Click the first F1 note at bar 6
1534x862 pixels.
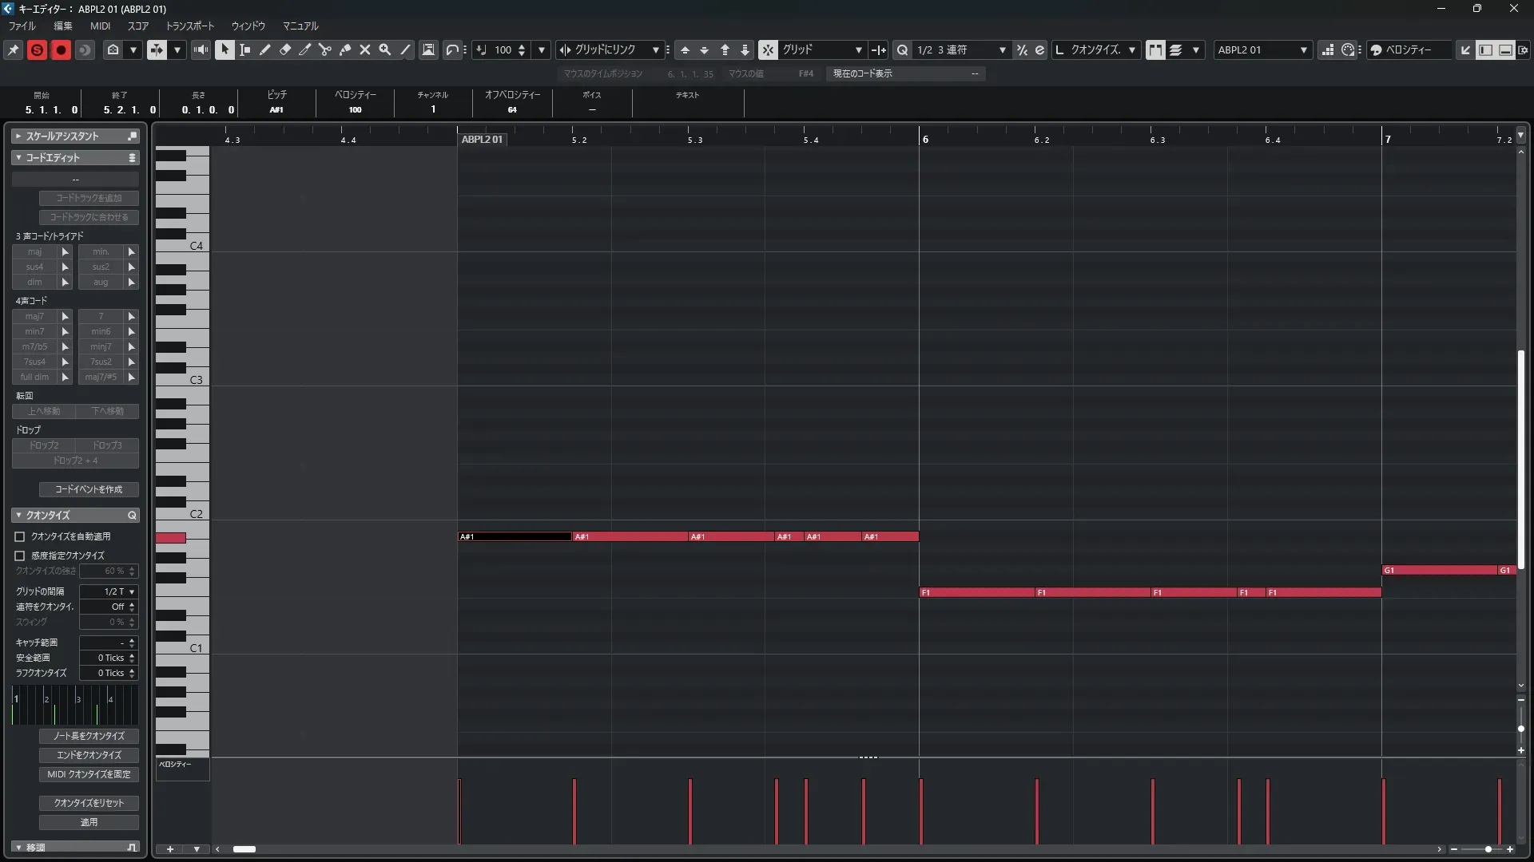pos(976,592)
